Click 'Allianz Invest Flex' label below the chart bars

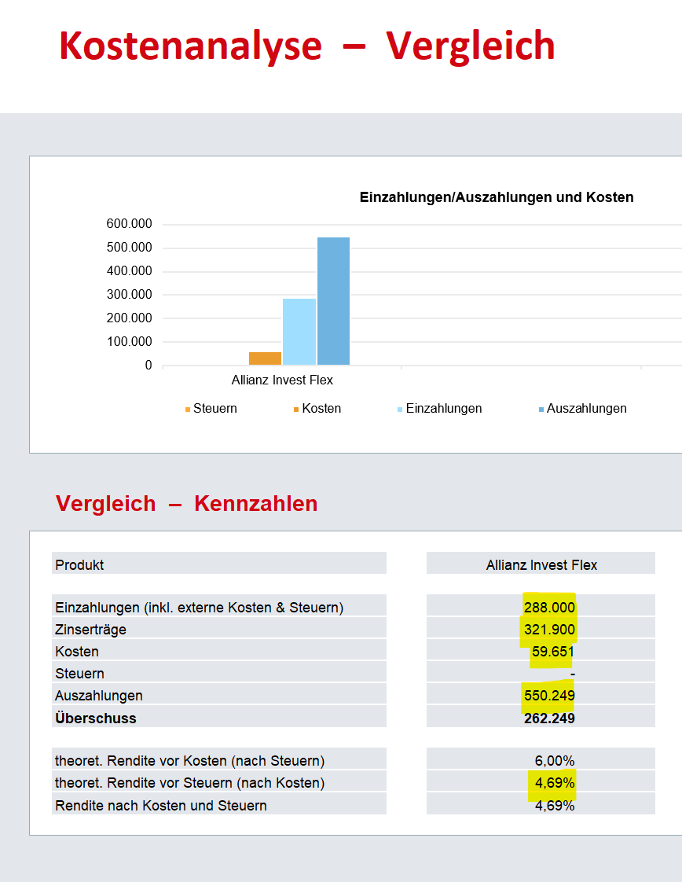(282, 380)
